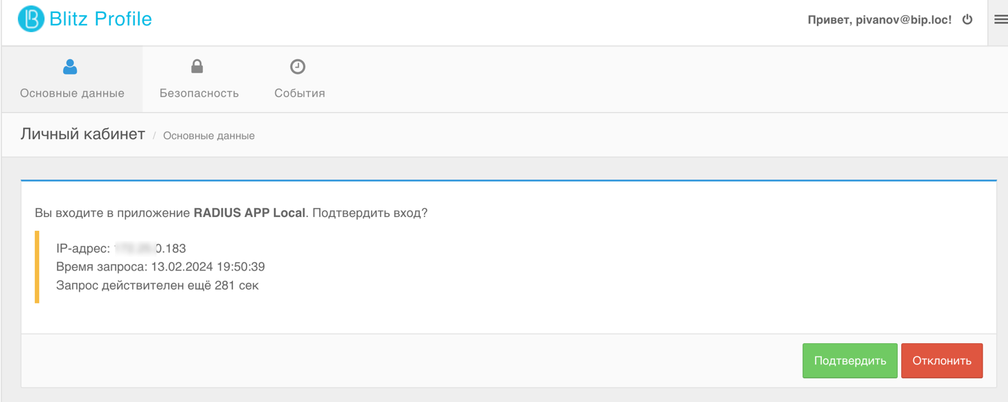Open the hamburger menu

click(x=1000, y=20)
